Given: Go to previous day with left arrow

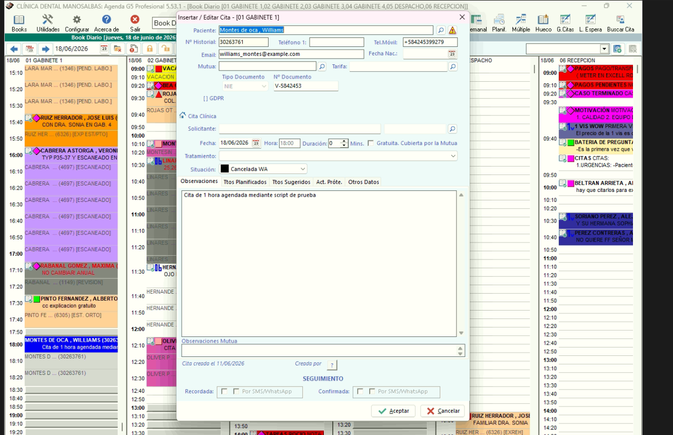Looking at the screenshot, I should [x=14, y=49].
